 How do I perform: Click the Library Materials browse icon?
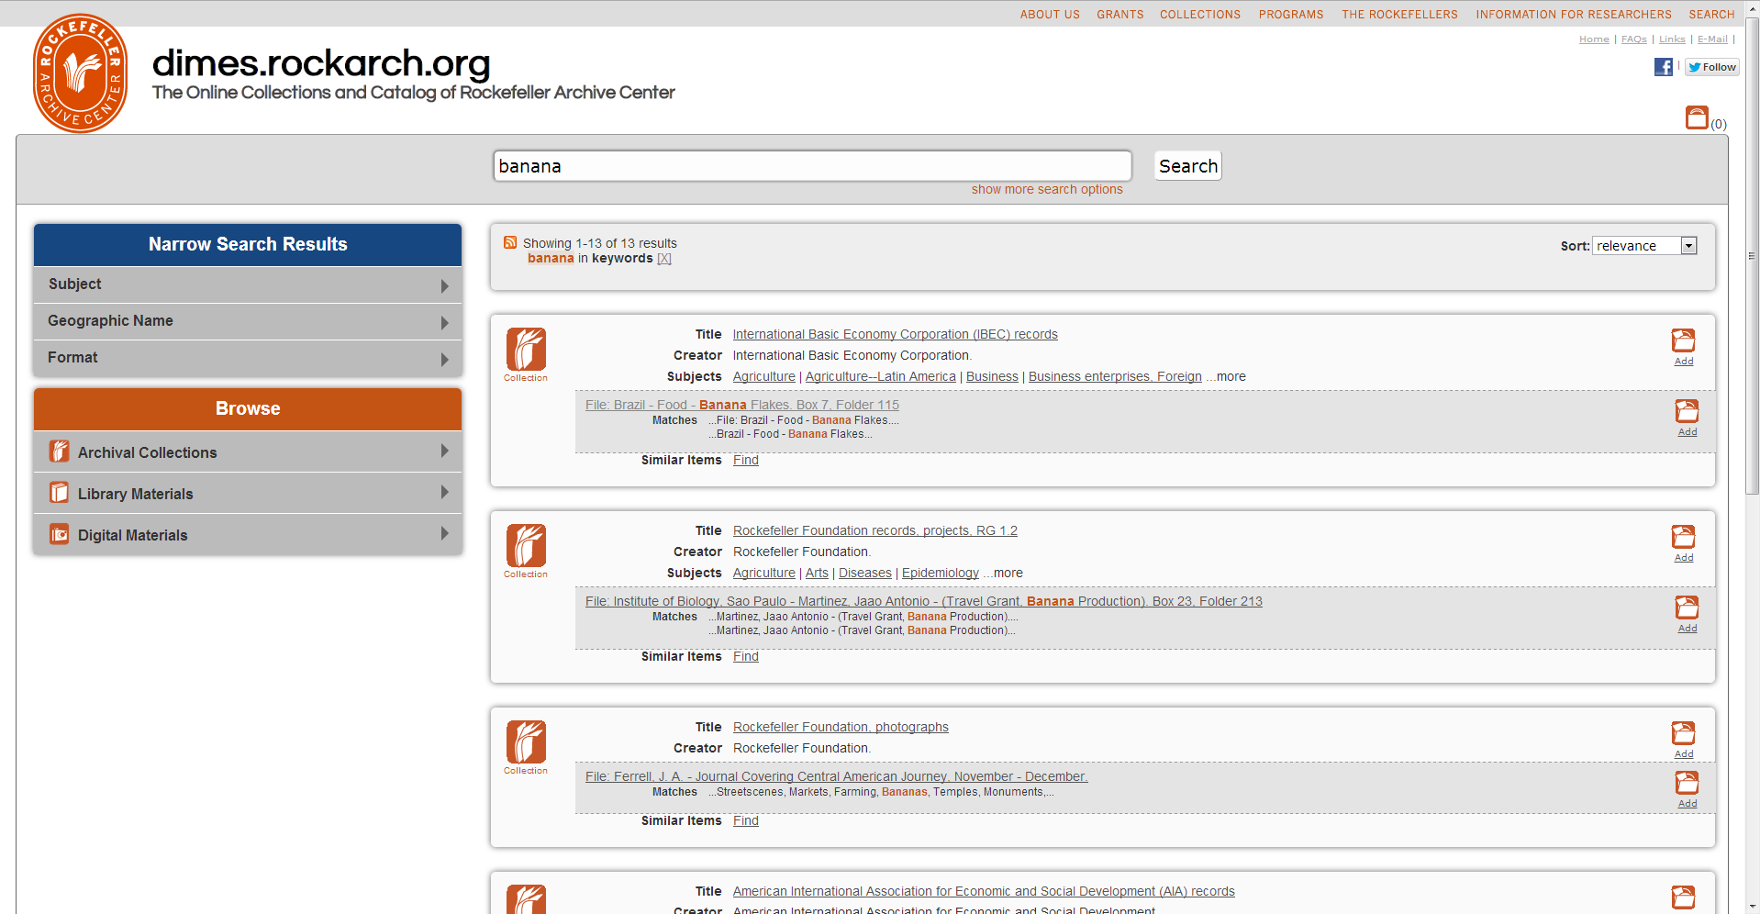(60, 493)
